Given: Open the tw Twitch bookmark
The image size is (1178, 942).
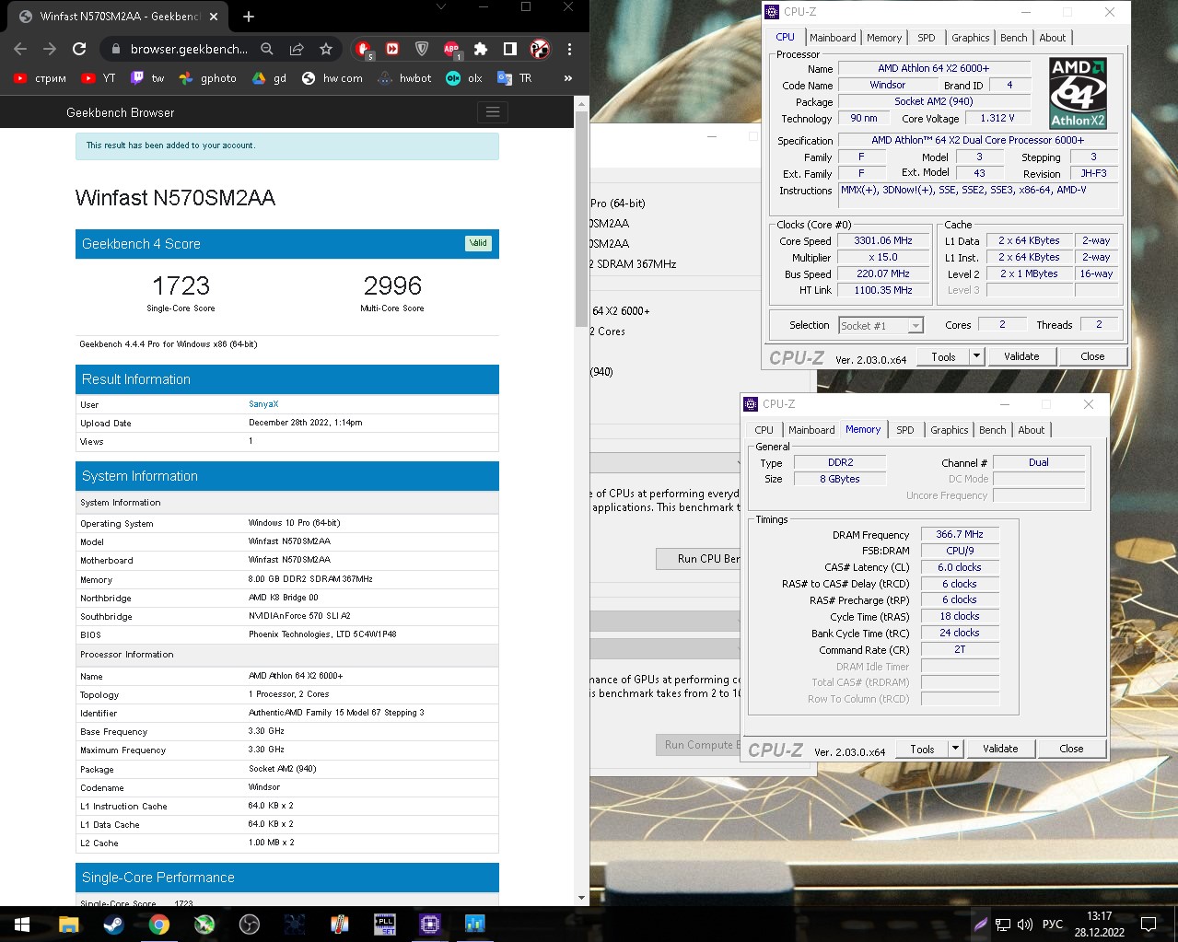Looking at the screenshot, I should click(147, 78).
